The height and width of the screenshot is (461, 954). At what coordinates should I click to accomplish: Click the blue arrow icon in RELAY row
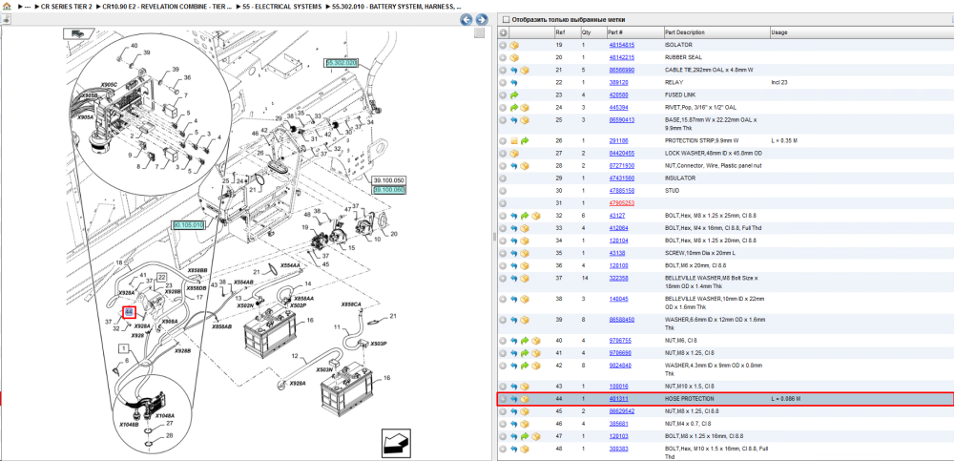point(514,82)
